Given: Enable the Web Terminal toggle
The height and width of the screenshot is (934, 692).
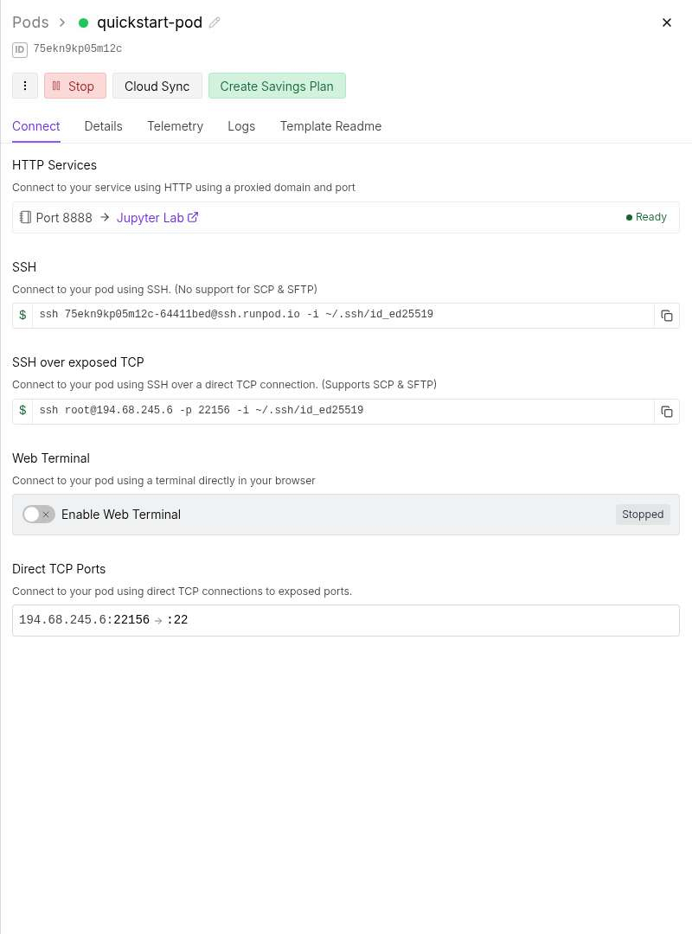Looking at the screenshot, I should pos(38,515).
